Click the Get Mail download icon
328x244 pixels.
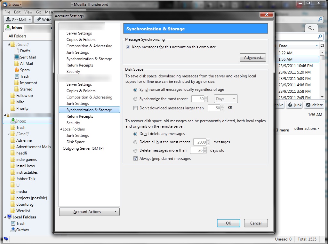pos(8,20)
